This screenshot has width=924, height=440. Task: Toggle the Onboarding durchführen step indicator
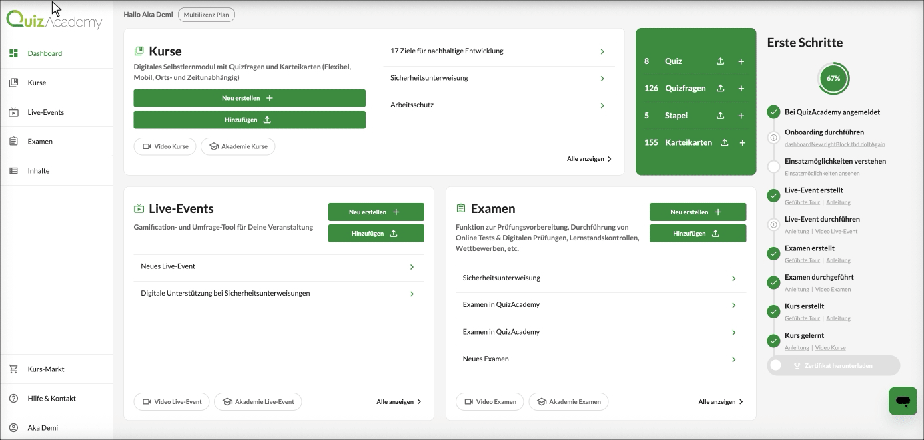[773, 137]
